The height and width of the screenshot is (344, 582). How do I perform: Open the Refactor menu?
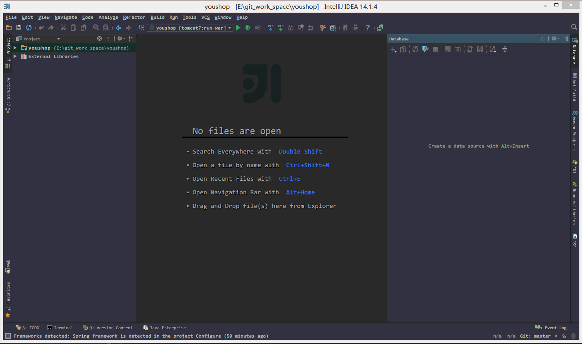pyautogui.click(x=134, y=17)
